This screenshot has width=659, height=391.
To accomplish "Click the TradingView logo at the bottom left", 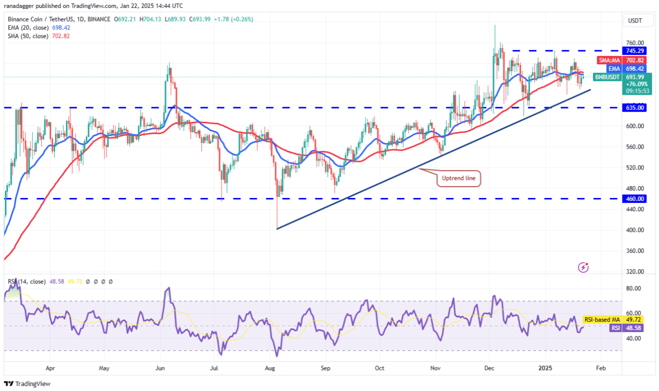I will click(27, 384).
